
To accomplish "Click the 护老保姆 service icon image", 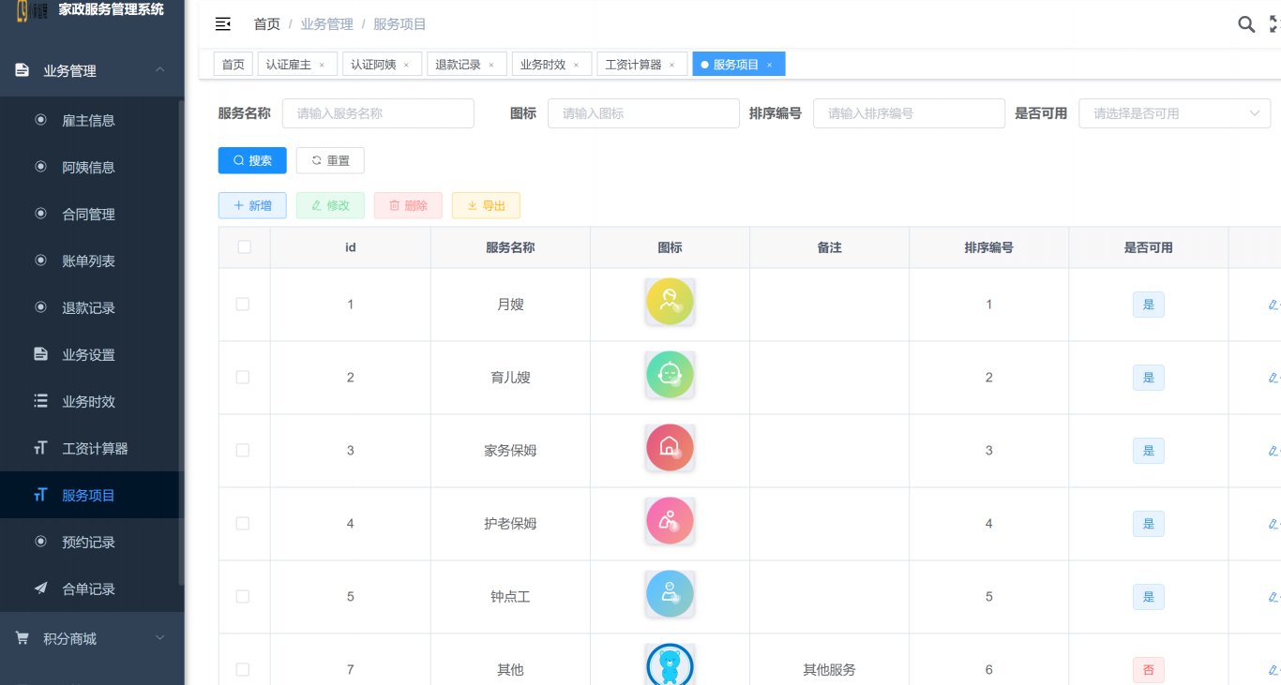I will click(670, 521).
